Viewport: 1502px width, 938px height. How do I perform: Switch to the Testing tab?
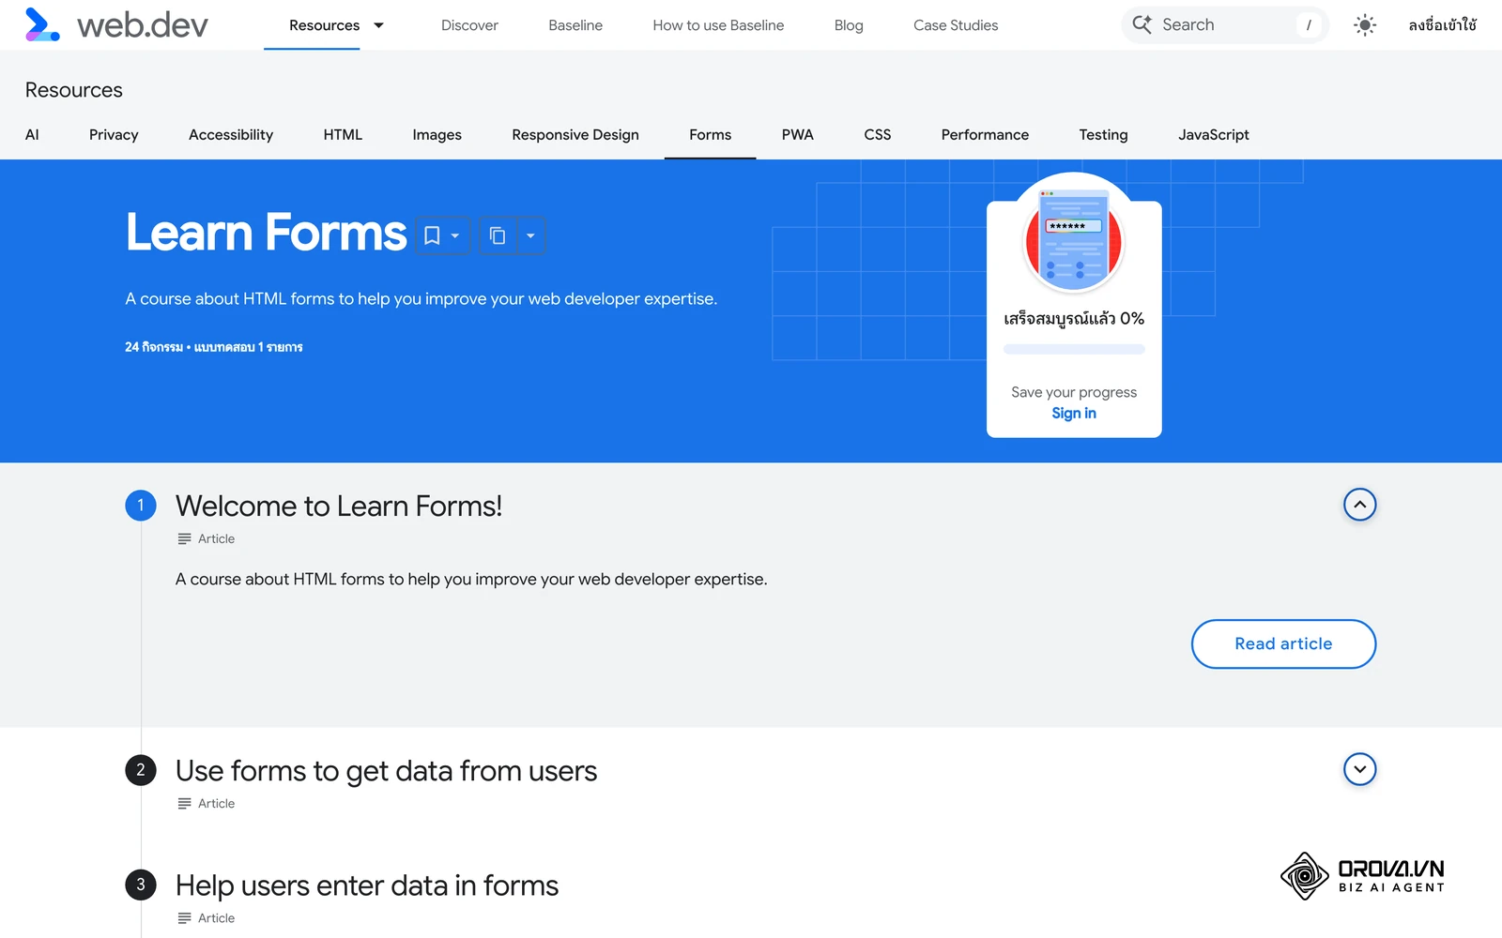pos(1103,134)
